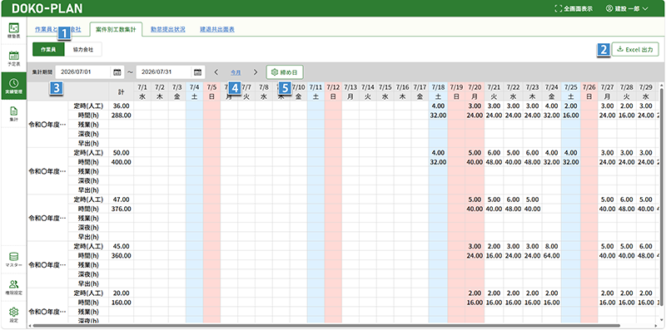
Task: Switch to 協力会社 view toggle
Action: (x=82, y=49)
